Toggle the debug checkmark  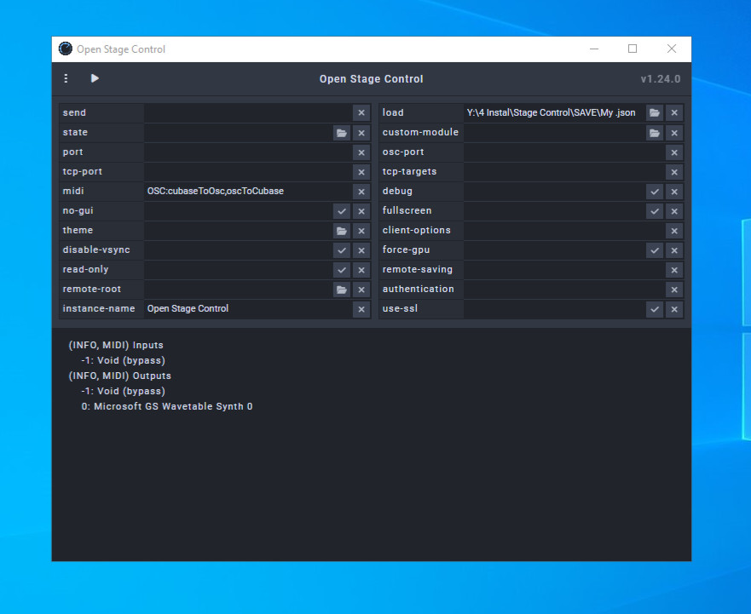click(x=655, y=192)
